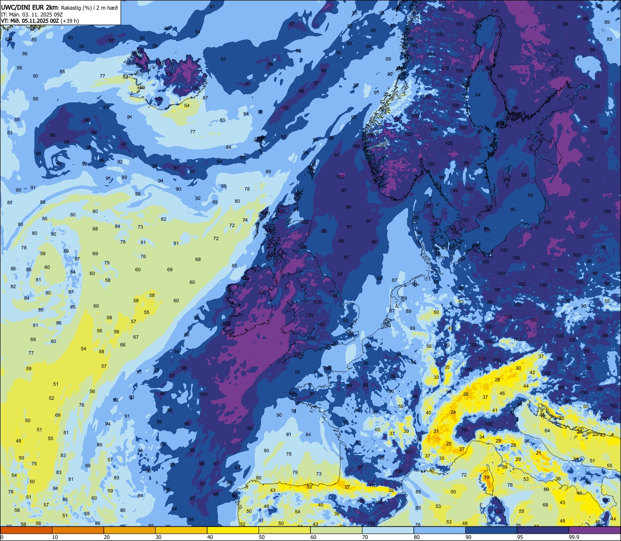Image resolution: width=621 pixels, height=541 pixels.
Task: Click the orange 10–20 legend swatch
Action: pos(78,530)
